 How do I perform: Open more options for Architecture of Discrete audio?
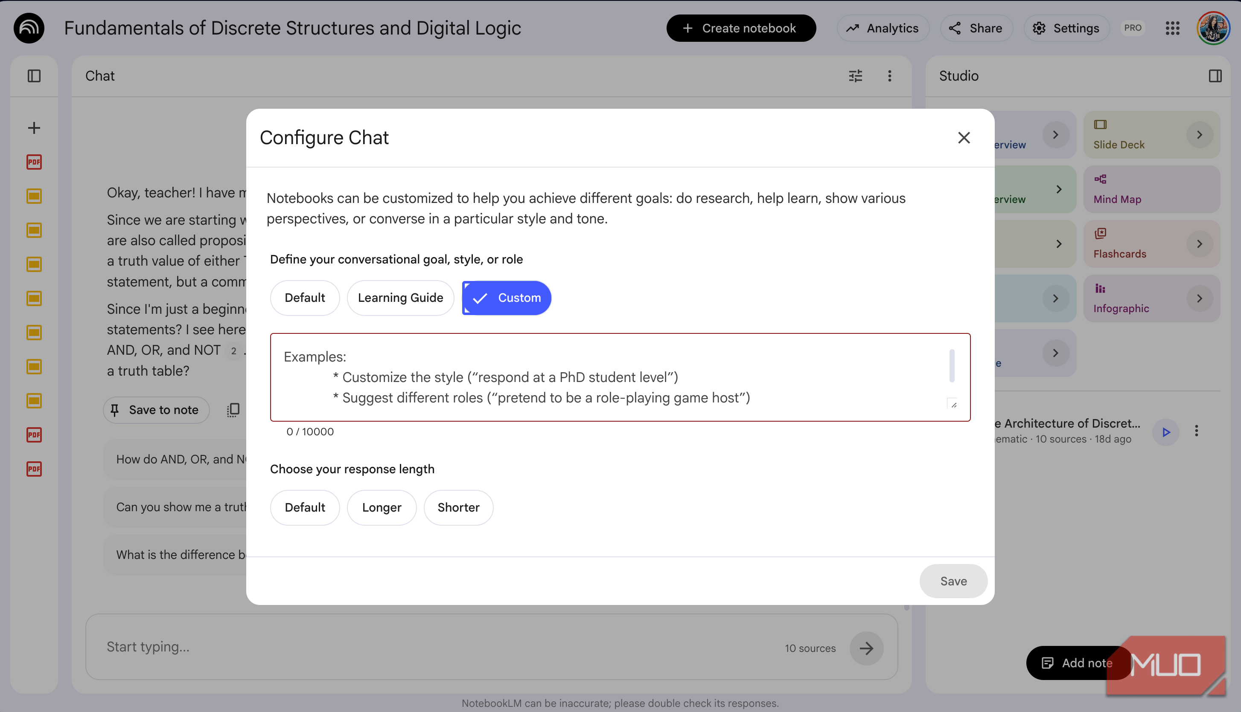click(x=1197, y=431)
